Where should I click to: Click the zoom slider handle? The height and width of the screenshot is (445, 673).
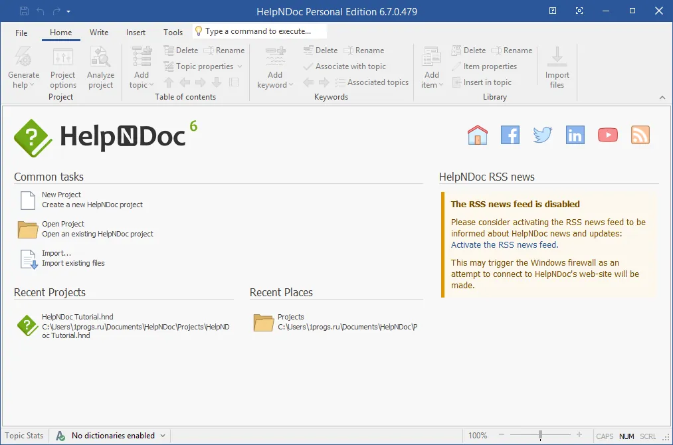540,436
